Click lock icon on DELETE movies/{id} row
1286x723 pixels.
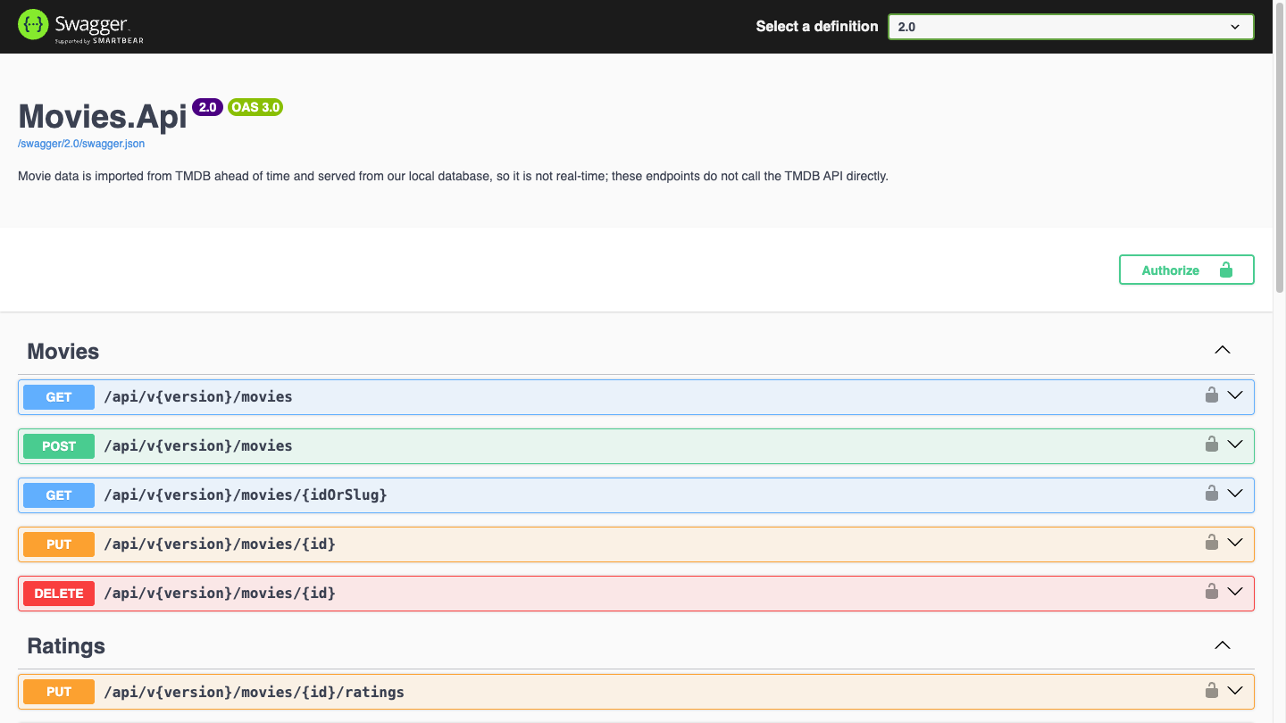coord(1212,591)
